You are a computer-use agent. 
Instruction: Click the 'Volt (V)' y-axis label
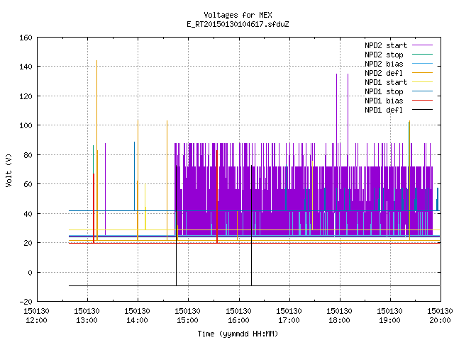coord(9,170)
